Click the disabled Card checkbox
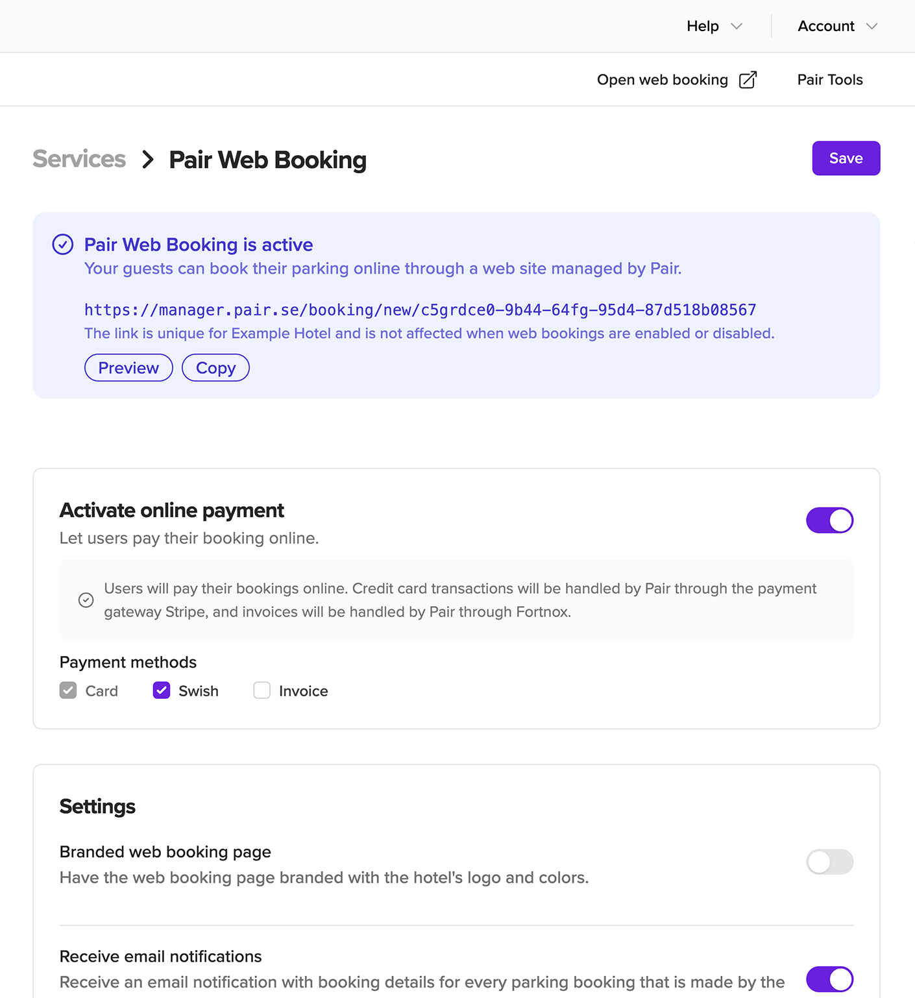 pyautogui.click(x=68, y=690)
